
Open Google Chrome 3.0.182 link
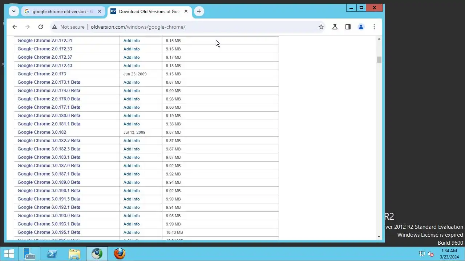[42, 132]
